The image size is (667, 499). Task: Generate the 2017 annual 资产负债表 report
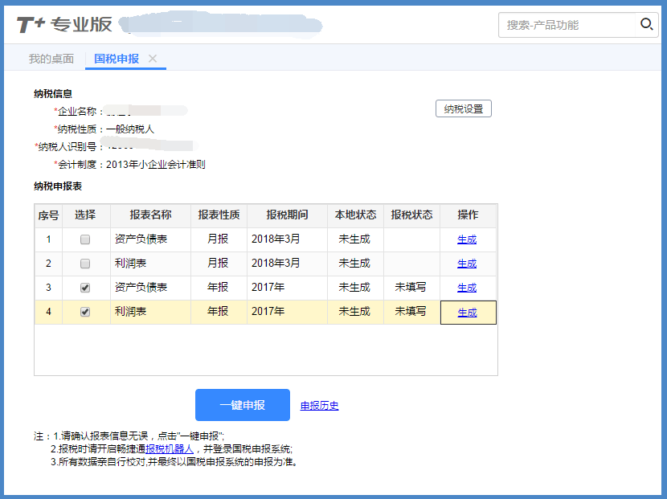click(467, 288)
